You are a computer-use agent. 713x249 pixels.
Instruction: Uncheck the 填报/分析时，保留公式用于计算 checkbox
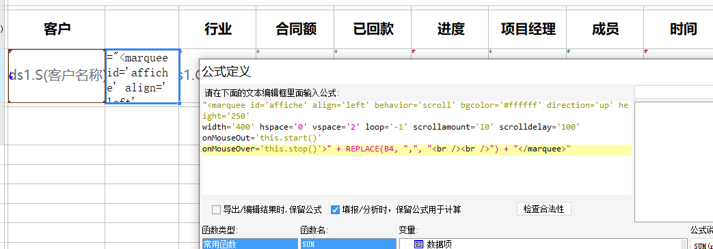click(x=335, y=209)
